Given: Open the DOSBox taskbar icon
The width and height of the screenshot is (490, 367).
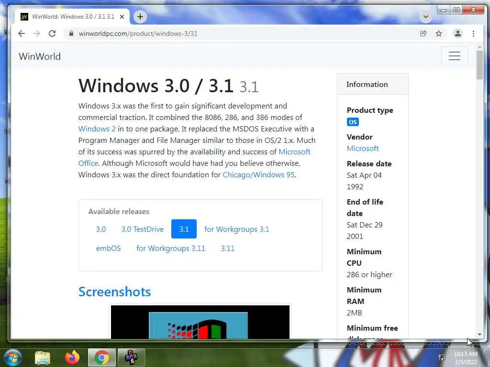Looking at the screenshot, I should [131, 357].
